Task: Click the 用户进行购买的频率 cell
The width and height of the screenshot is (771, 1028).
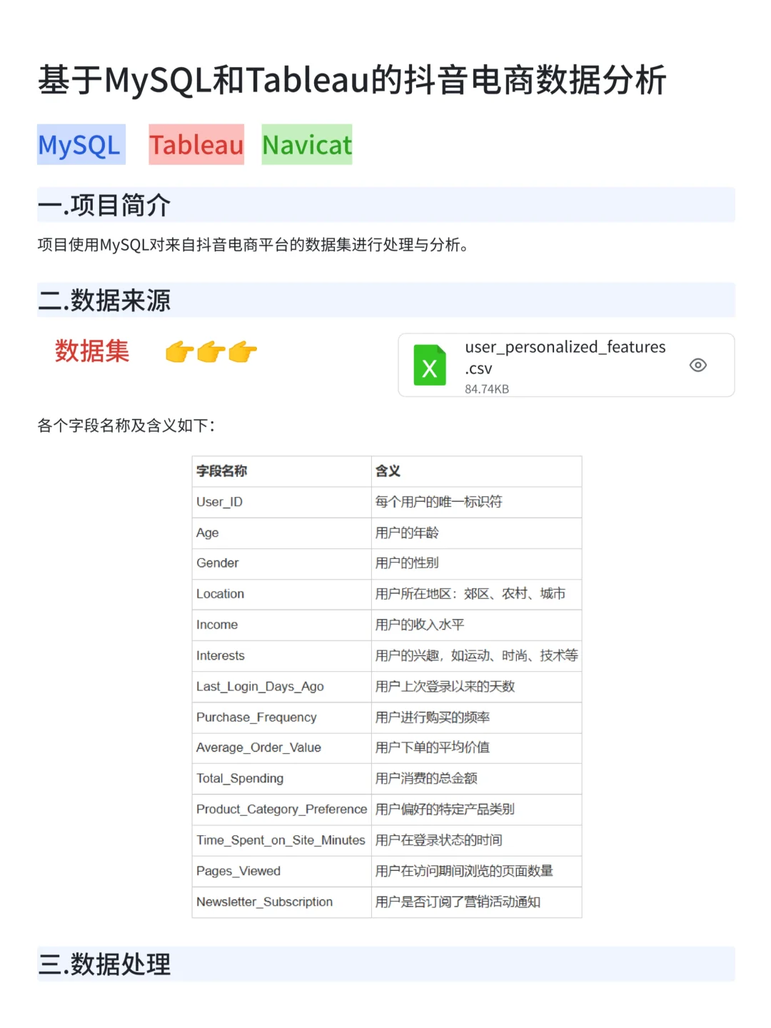Action: (476, 717)
